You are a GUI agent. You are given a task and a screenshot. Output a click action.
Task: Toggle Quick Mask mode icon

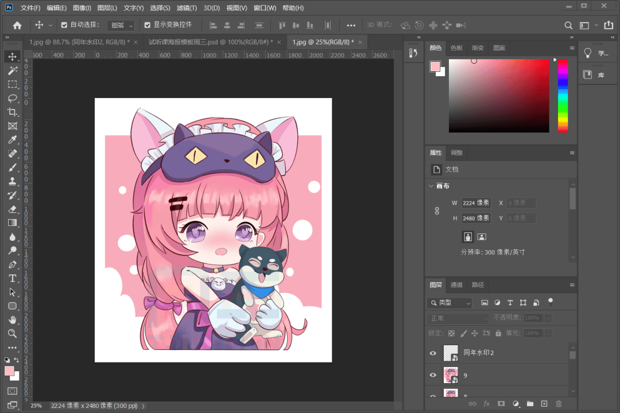point(12,391)
